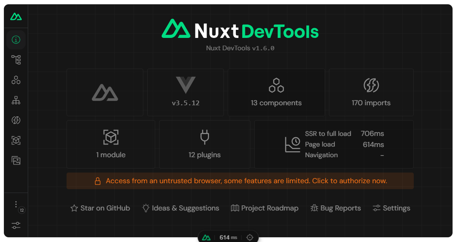Click the lock icon in warning banner
Image resolution: width=456 pixels, height=242 pixels.
tap(98, 181)
